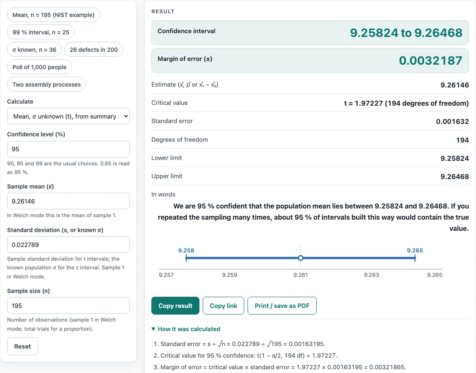Select the Sample size (n) field
This screenshot has height=373, width=476.
(x=68, y=305)
